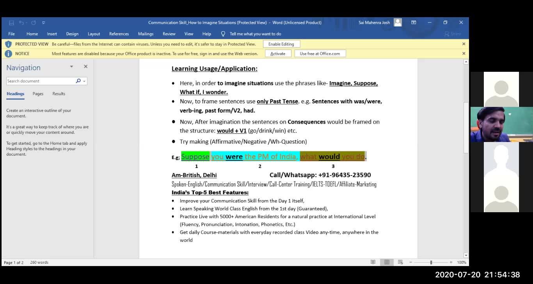This screenshot has width=533, height=284.
Task: Open the Navigation pane options dropdown
Action: point(71,67)
